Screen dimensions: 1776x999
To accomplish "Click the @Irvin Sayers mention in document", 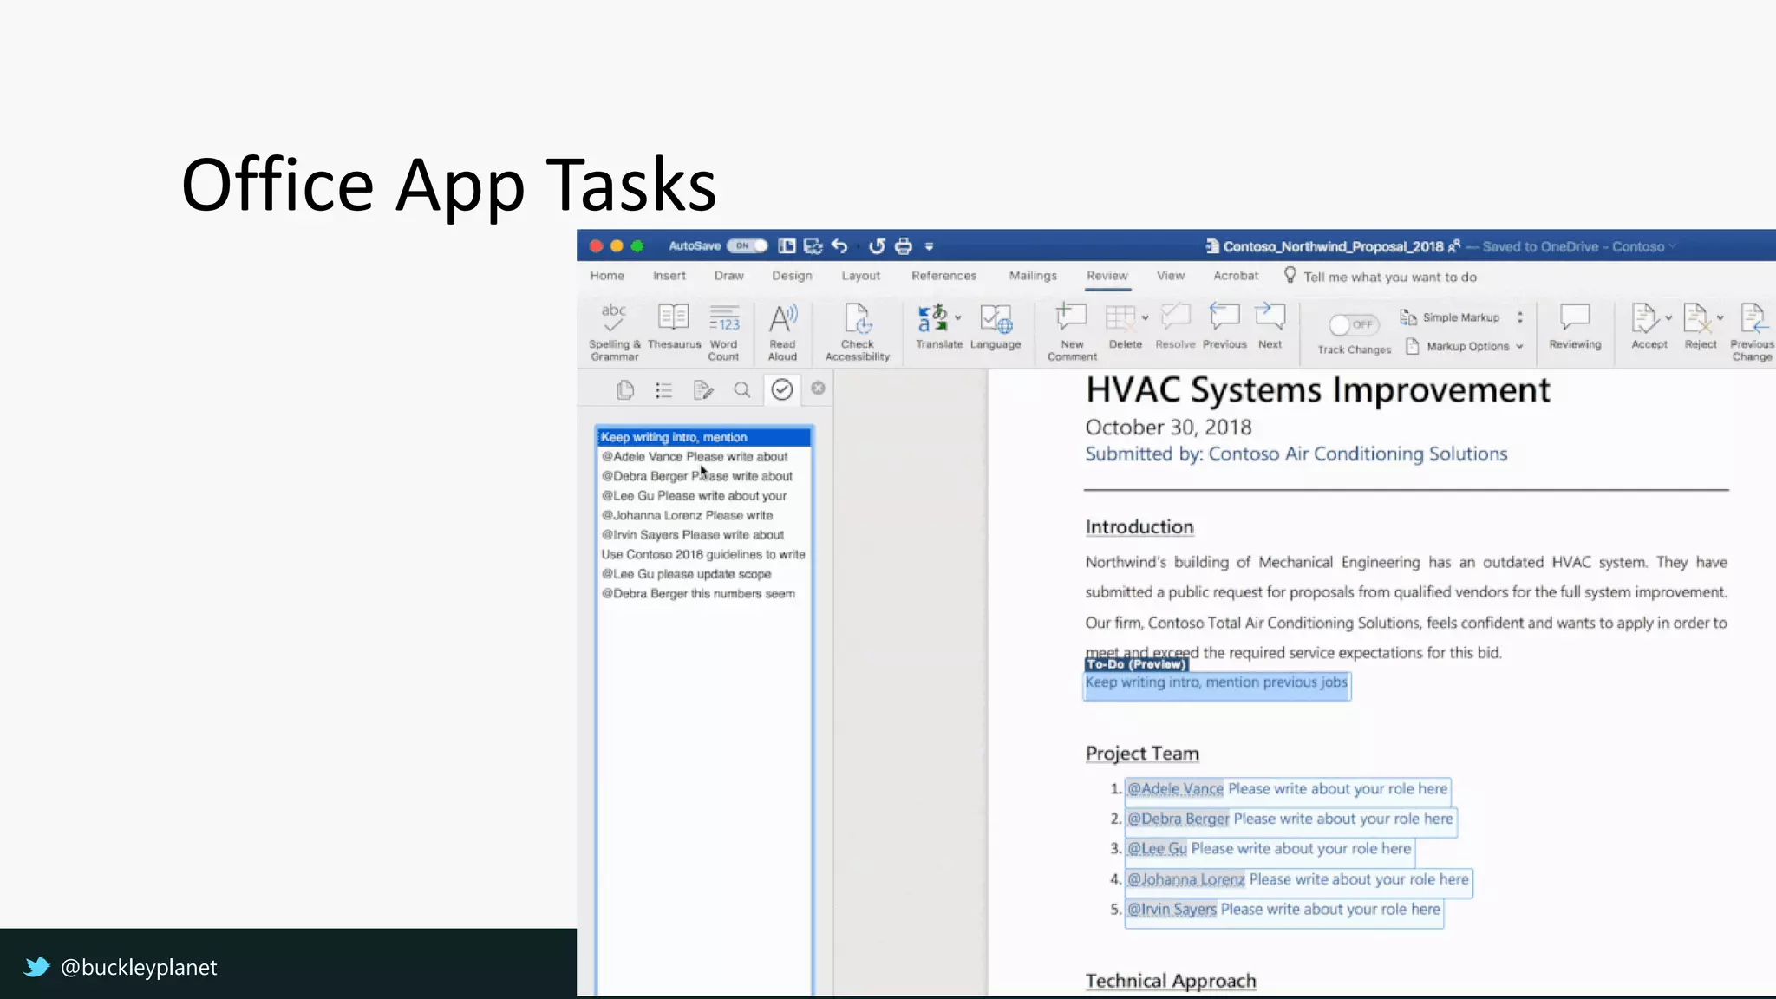I will (1172, 910).
